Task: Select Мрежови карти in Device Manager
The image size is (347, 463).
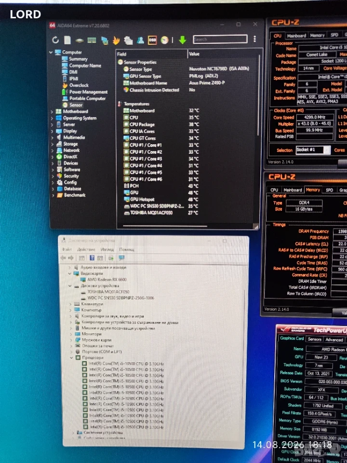Action: (96, 340)
